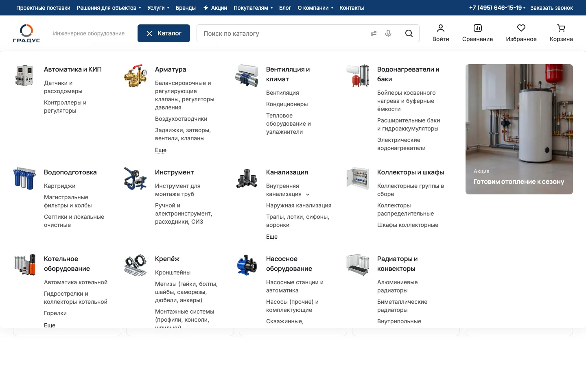
Task: Click the microphone voice search icon
Action: [x=388, y=33]
